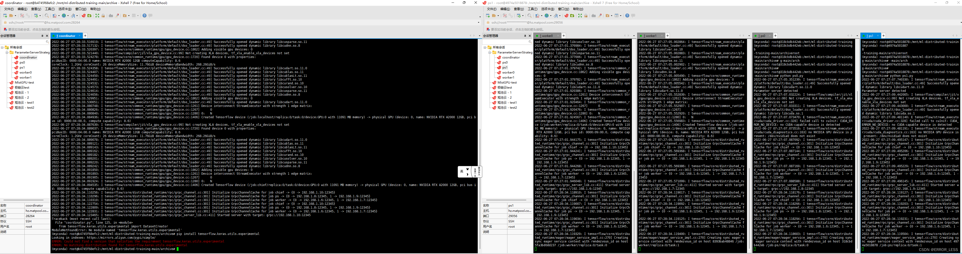Open 工具(T) menu in coordinator window

(50, 9)
